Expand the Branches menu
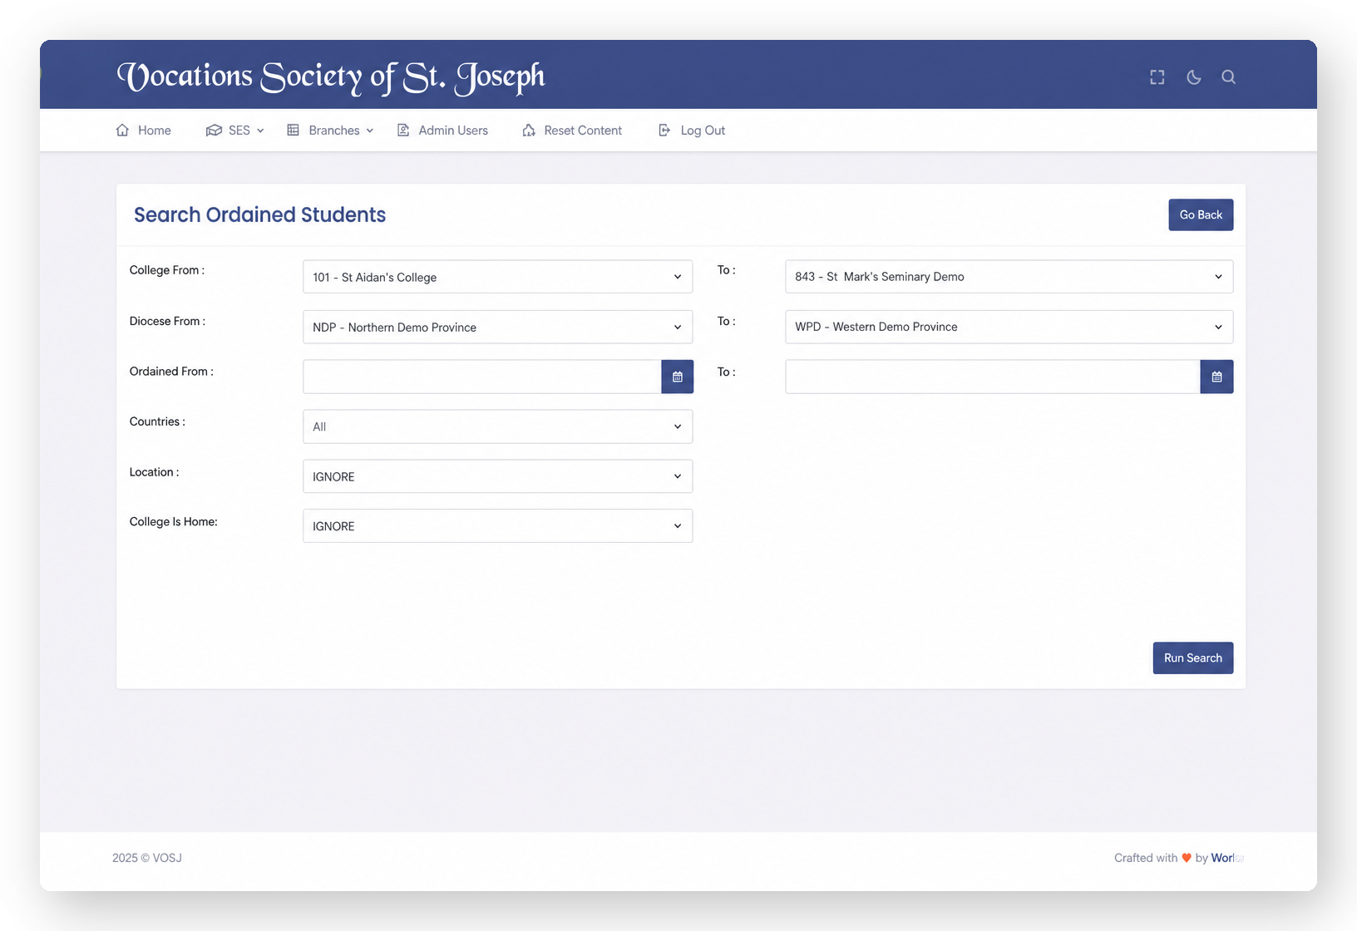 click(x=330, y=131)
